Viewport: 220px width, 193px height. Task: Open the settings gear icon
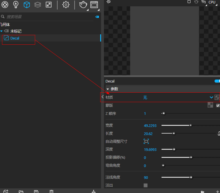click(x=66, y=5)
